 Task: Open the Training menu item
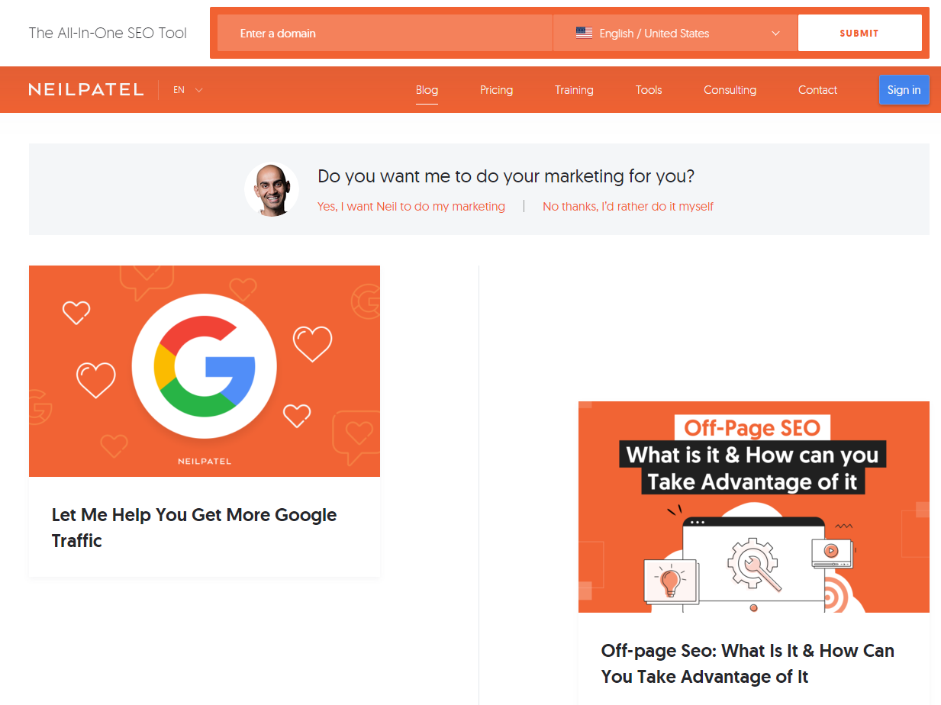[574, 90]
